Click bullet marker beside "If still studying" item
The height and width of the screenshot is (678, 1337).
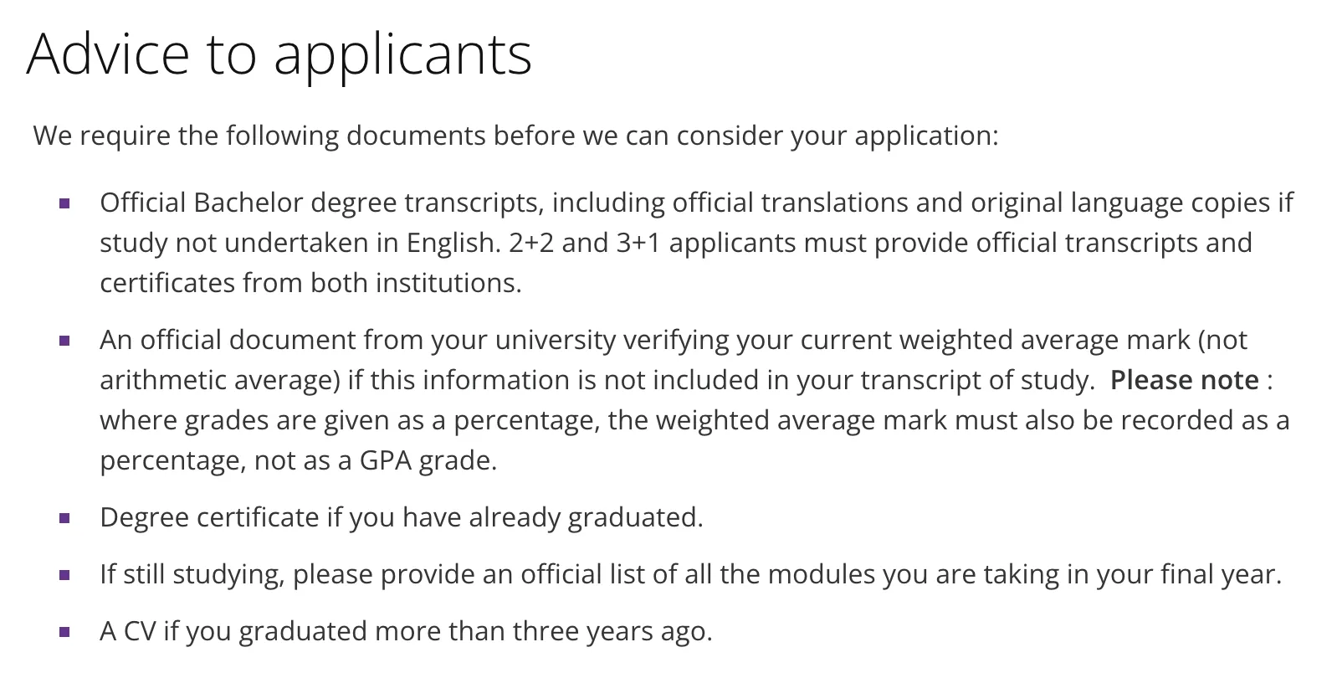coord(64,575)
